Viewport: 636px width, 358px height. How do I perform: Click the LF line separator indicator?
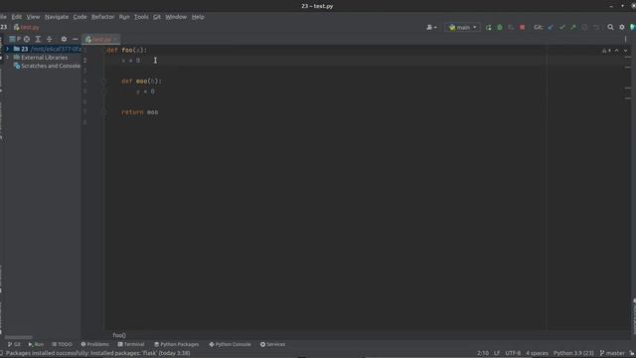coord(497,353)
